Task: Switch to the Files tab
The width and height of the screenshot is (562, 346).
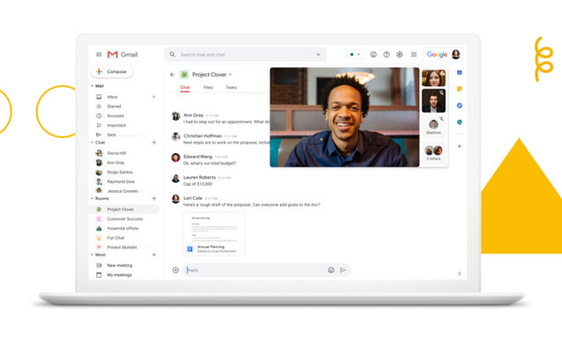Action: pyautogui.click(x=208, y=87)
